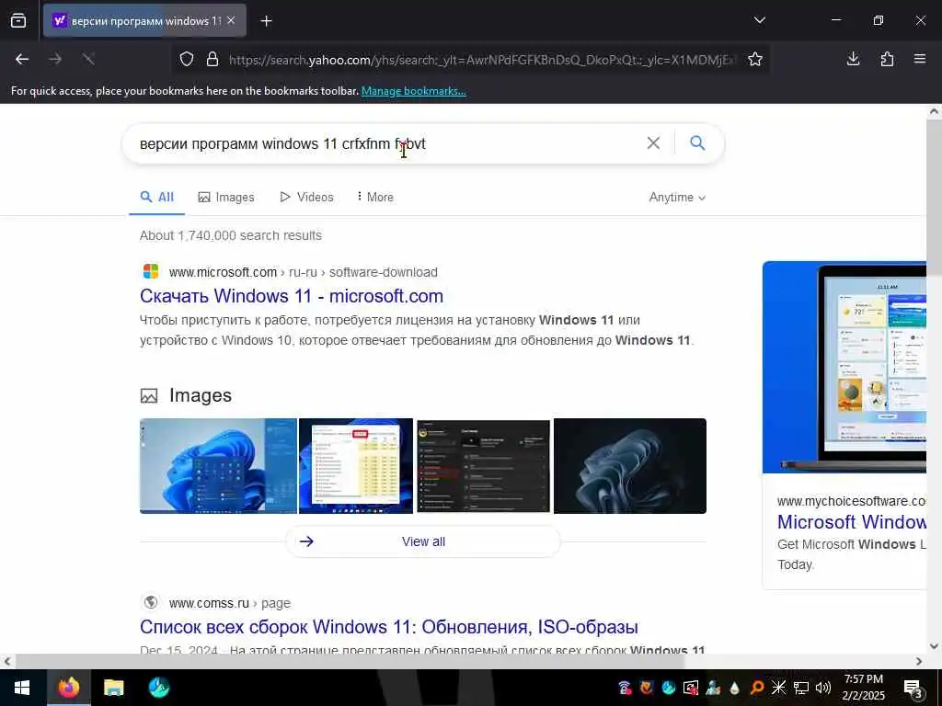Image resolution: width=942 pixels, height=706 pixels.
Task: Expand the list all tabs chevron
Action: click(x=759, y=20)
